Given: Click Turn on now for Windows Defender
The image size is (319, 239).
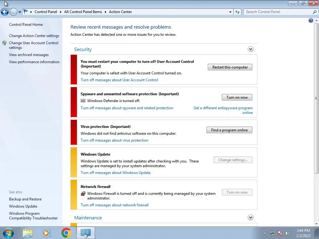Looking at the screenshot, I should [x=237, y=97].
